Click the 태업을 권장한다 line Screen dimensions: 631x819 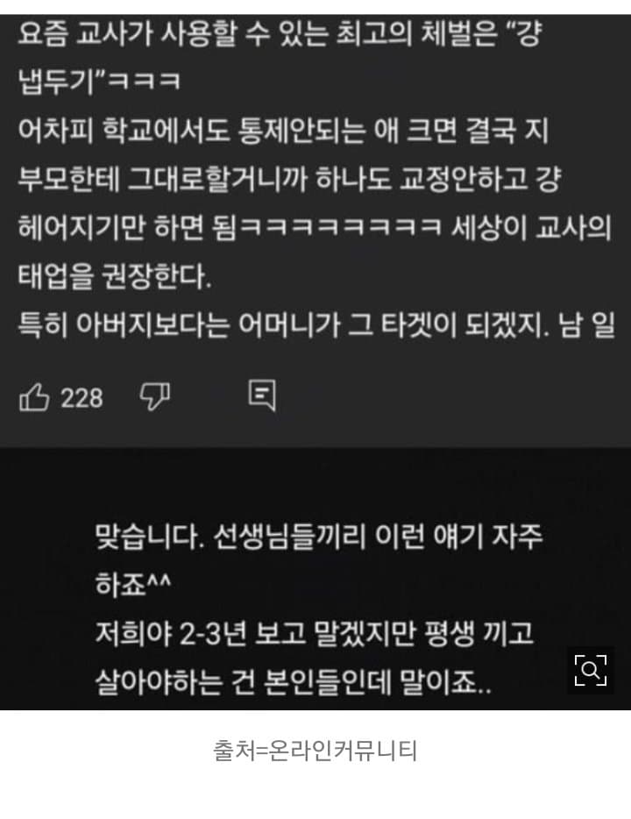point(115,276)
